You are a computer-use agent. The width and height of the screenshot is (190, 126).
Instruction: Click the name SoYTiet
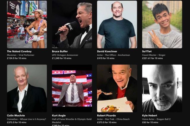click(147, 51)
